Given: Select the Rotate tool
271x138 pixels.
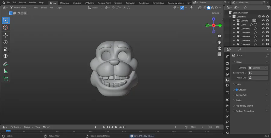Looking at the screenshot, I should pyautogui.click(x=5, y=42).
